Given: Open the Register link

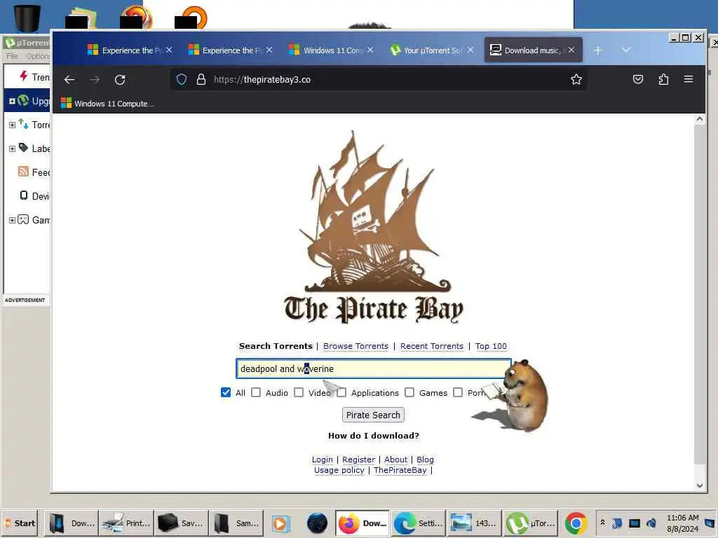Looking at the screenshot, I should [x=358, y=460].
